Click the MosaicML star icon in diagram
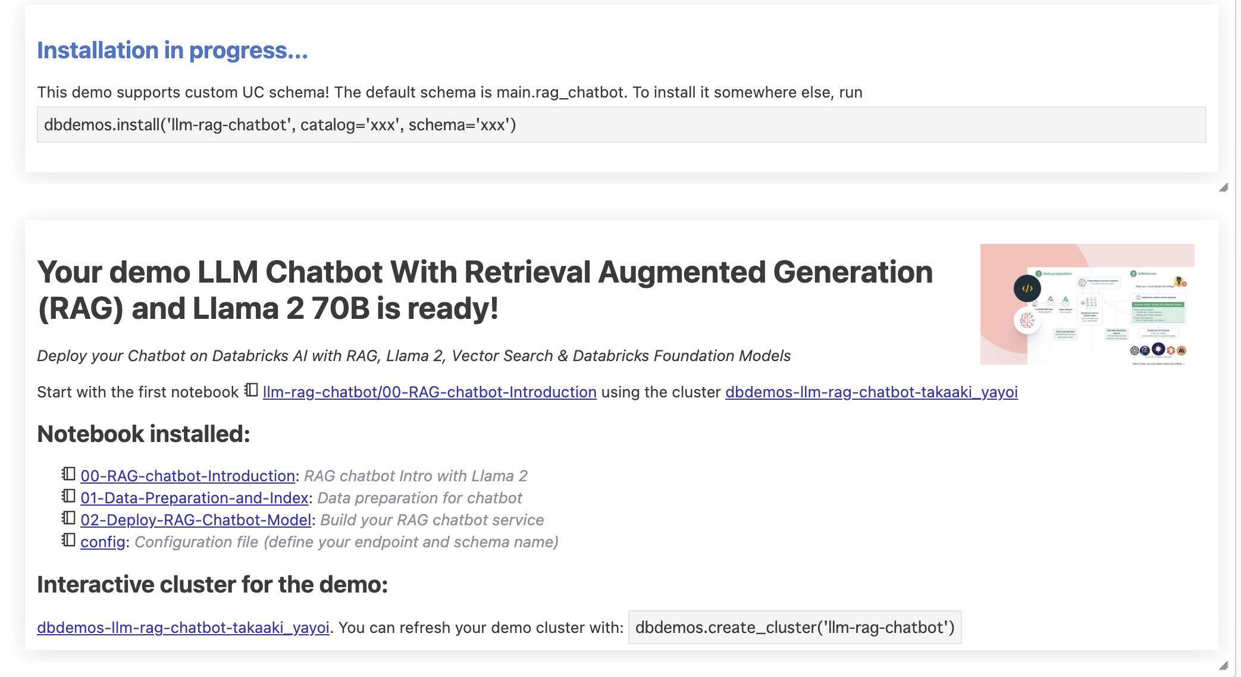Screen dimensions: 1241x677 tap(1158, 349)
